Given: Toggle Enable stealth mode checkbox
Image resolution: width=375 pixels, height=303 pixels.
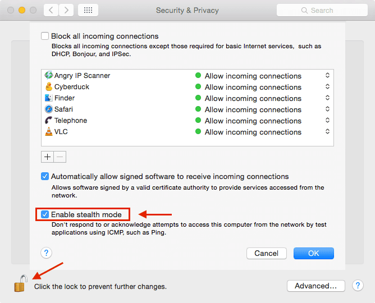Looking at the screenshot, I should (x=45, y=214).
